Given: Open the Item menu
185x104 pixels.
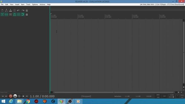Looking at the screenshot, I should (23, 5).
